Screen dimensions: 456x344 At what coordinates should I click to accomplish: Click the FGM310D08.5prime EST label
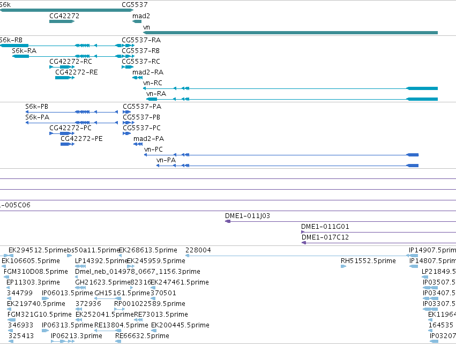[x=36, y=272]
